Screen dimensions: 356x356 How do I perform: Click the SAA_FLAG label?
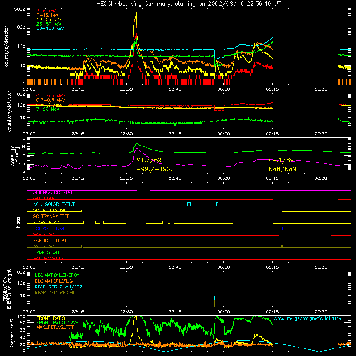[44, 234]
